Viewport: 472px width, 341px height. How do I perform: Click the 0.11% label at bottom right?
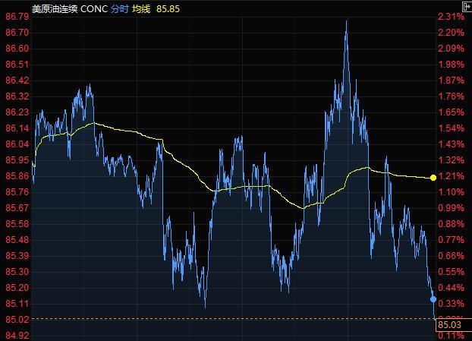pyautogui.click(x=451, y=335)
